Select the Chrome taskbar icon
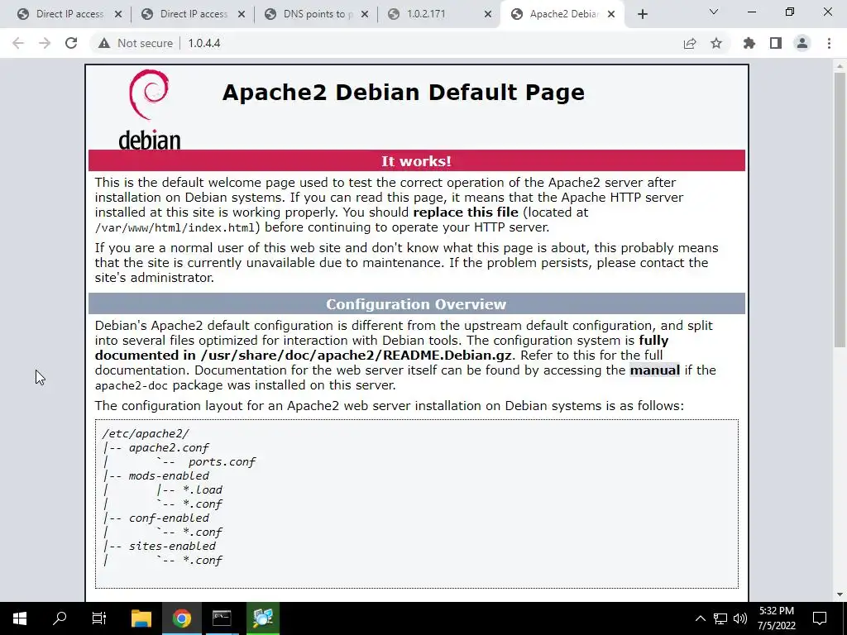Viewport: 847px width, 635px height. point(181,618)
